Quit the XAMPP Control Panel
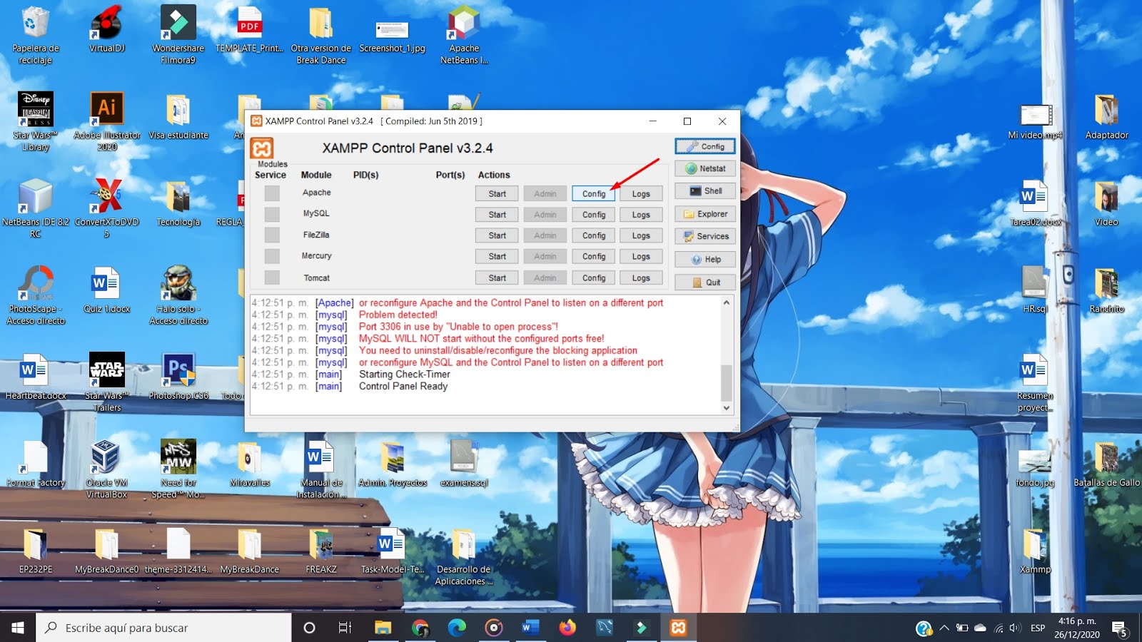Image resolution: width=1142 pixels, height=642 pixels. [705, 282]
